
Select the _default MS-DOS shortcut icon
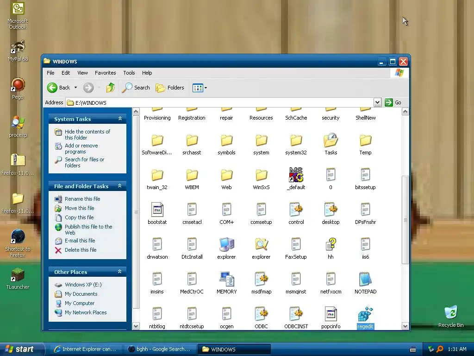pyautogui.click(x=296, y=175)
